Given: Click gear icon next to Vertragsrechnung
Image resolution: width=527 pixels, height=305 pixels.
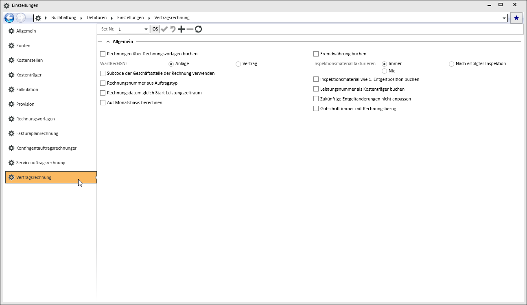Looking at the screenshot, I should [11, 177].
